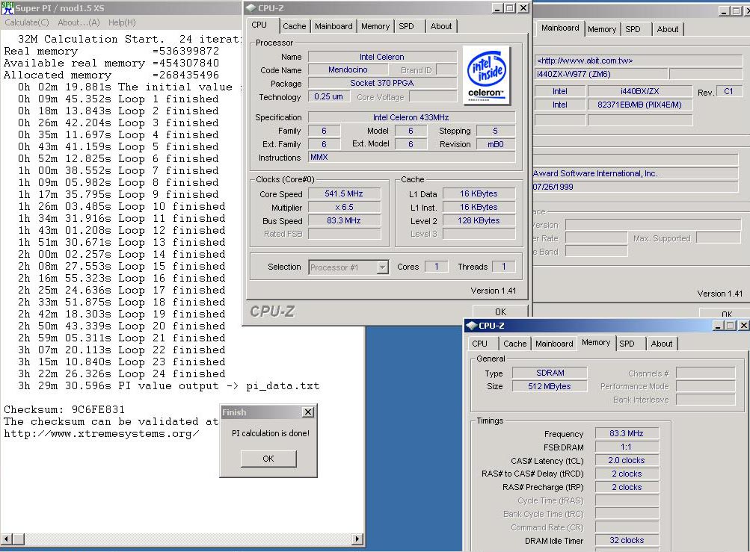Click the FSB:DRAM 1:1 value
This screenshot has width=750, height=552.
627,447
